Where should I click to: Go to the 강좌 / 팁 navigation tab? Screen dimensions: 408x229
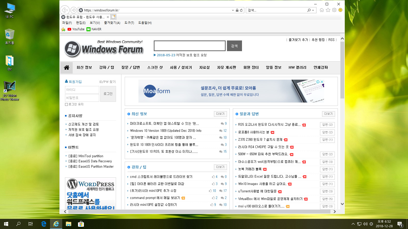pyautogui.click(x=107, y=67)
